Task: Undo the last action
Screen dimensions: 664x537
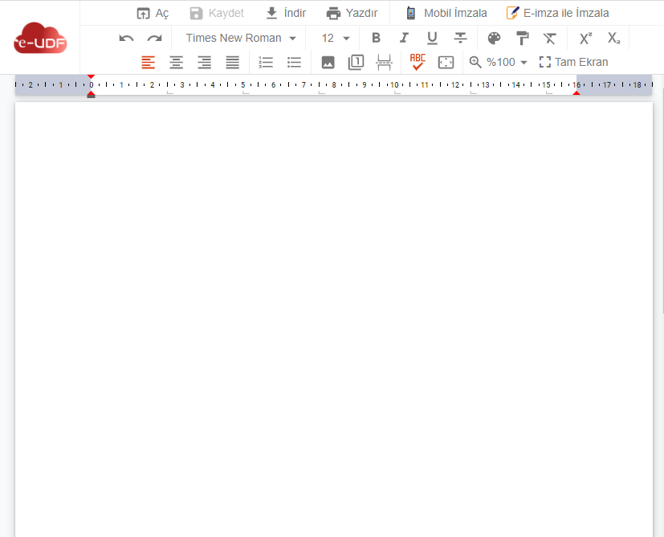Action: pos(126,38)
